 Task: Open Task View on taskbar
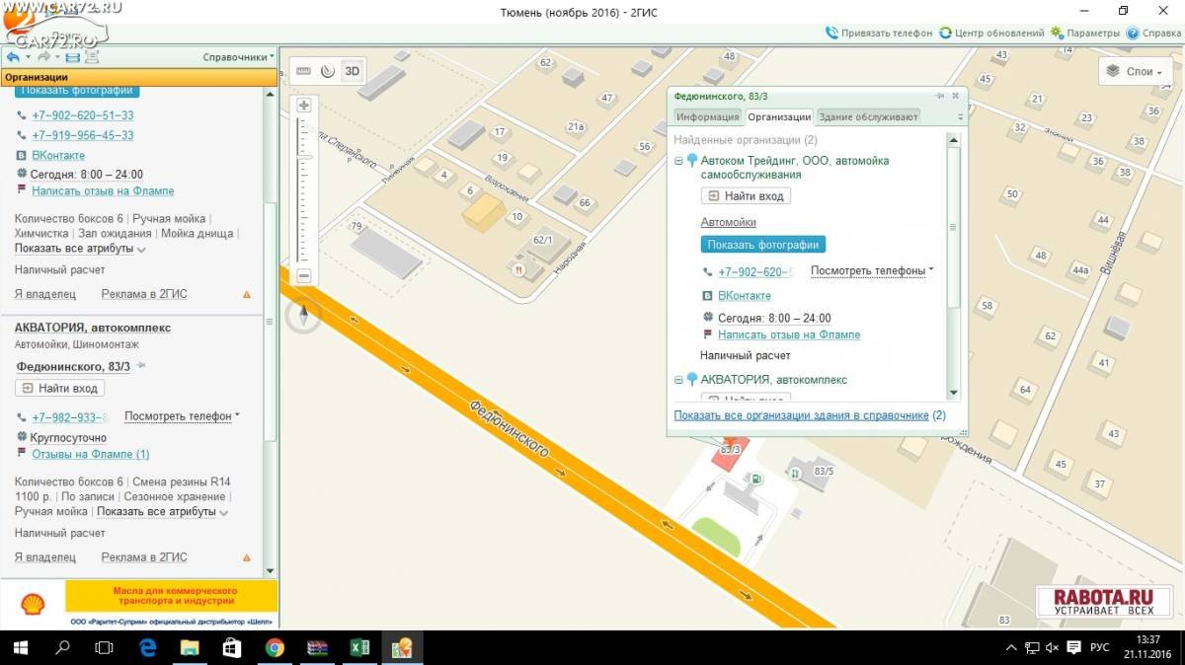pyautogui.click(x=105, y=647)
